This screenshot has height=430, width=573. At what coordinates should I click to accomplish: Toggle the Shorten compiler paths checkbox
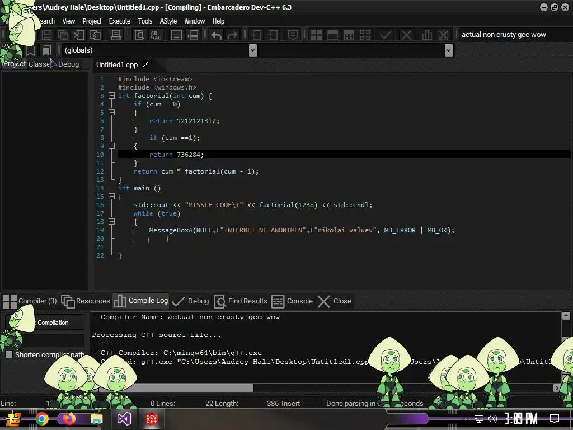[9, 354]
